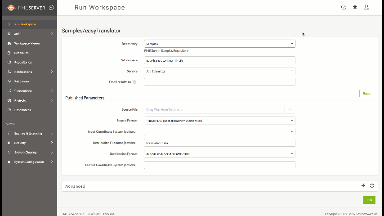
Task: Click the Jobs sidebar icon
Action: [9, 34]
